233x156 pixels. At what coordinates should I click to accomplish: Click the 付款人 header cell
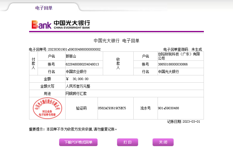33,63
